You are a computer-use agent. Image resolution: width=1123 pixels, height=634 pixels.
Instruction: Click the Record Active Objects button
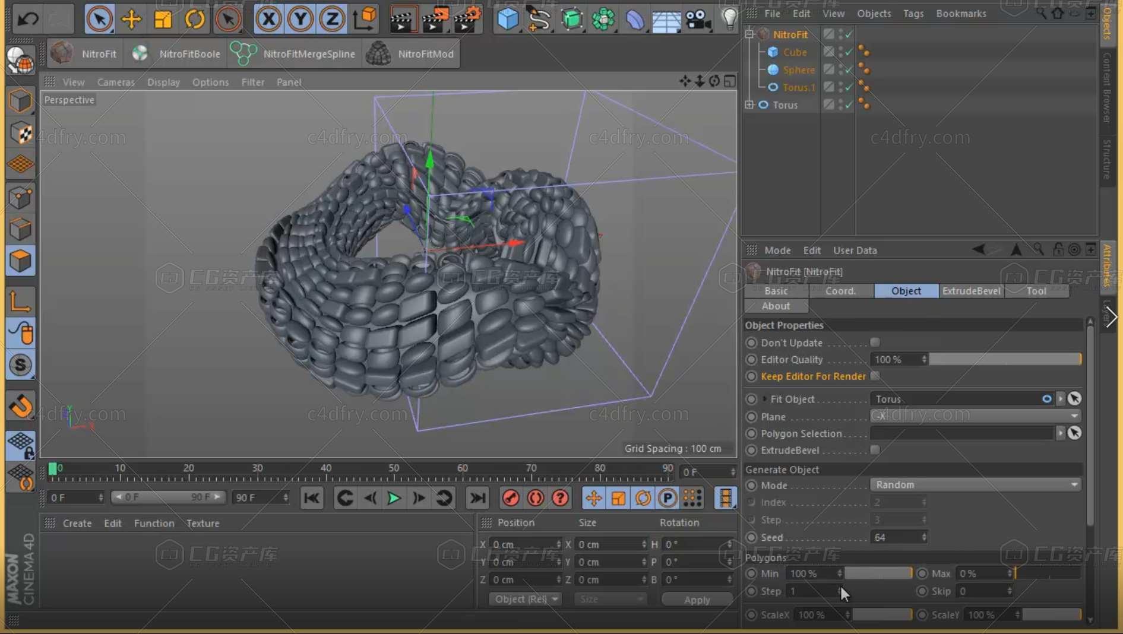tap(510, 498)
